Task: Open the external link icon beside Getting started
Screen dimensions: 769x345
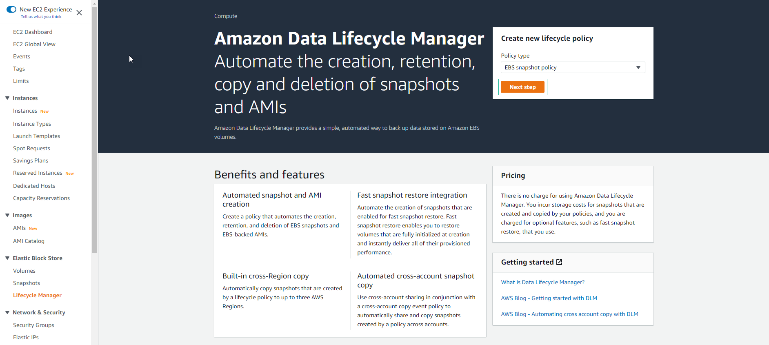Action: tap(559, 262)
